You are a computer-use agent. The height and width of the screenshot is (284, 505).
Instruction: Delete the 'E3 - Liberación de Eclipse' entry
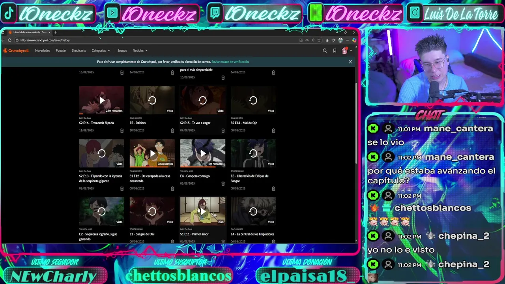273,189
